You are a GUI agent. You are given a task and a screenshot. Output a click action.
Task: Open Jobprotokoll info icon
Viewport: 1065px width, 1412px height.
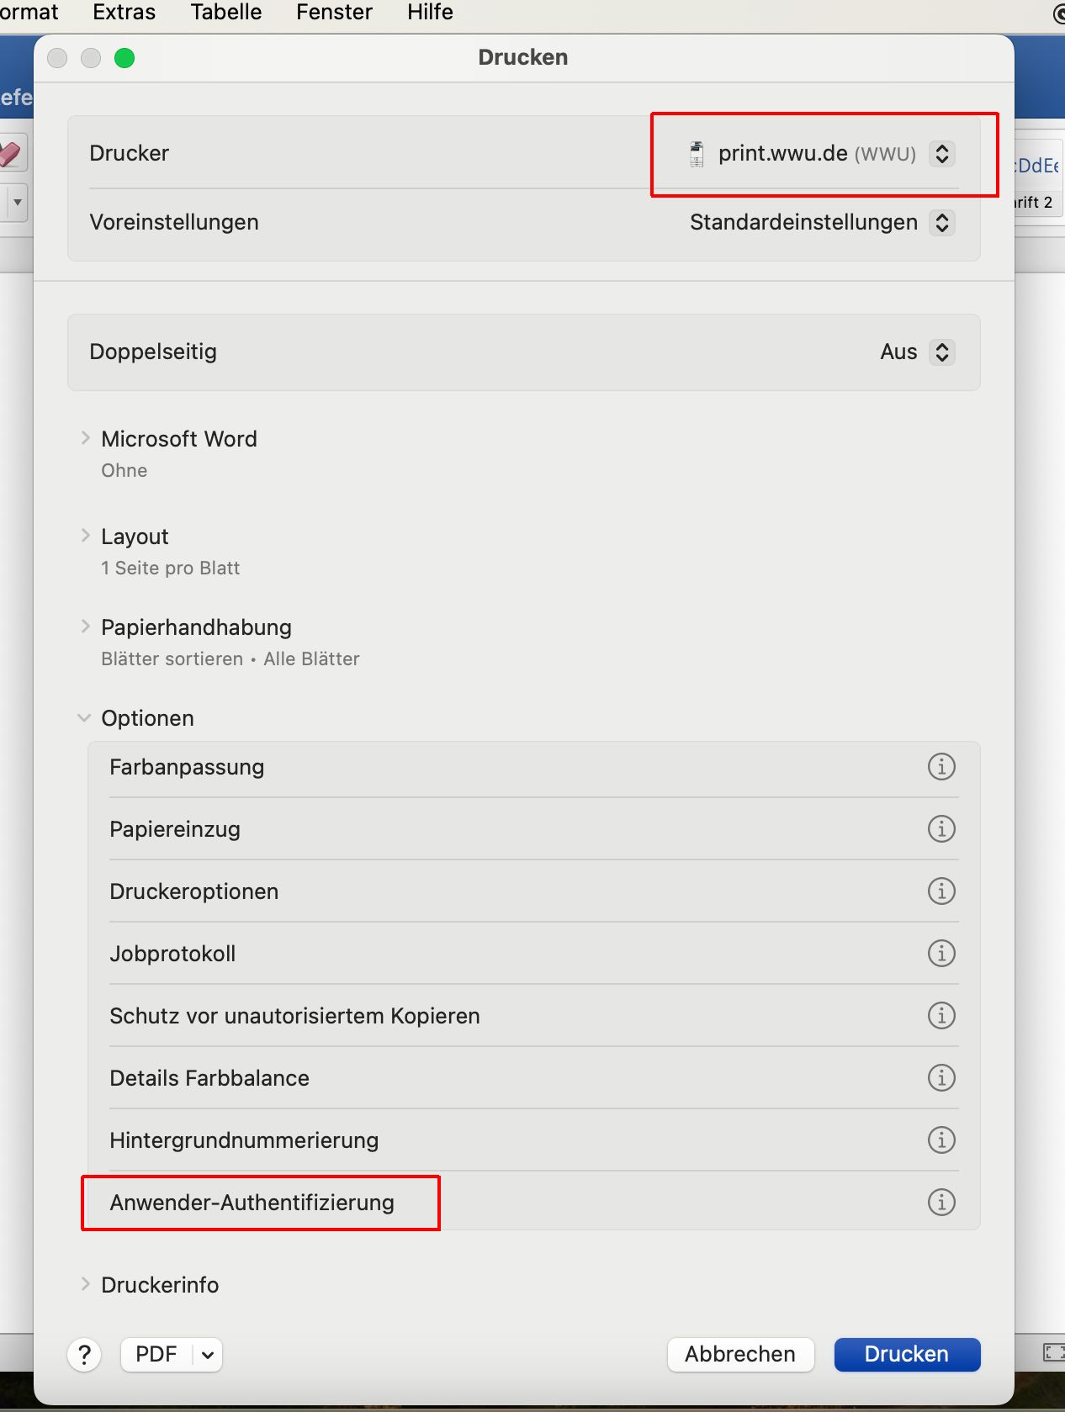(x=941, y=954)
